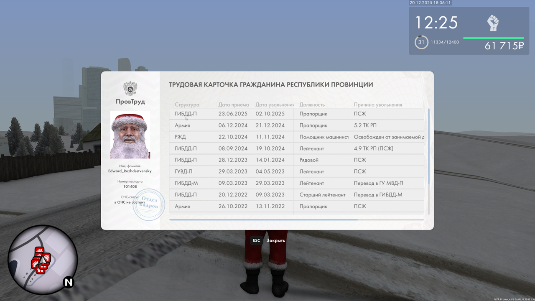
Task: Click the dismissal date 19.10.2024
Action: click(x=270, y=148)
